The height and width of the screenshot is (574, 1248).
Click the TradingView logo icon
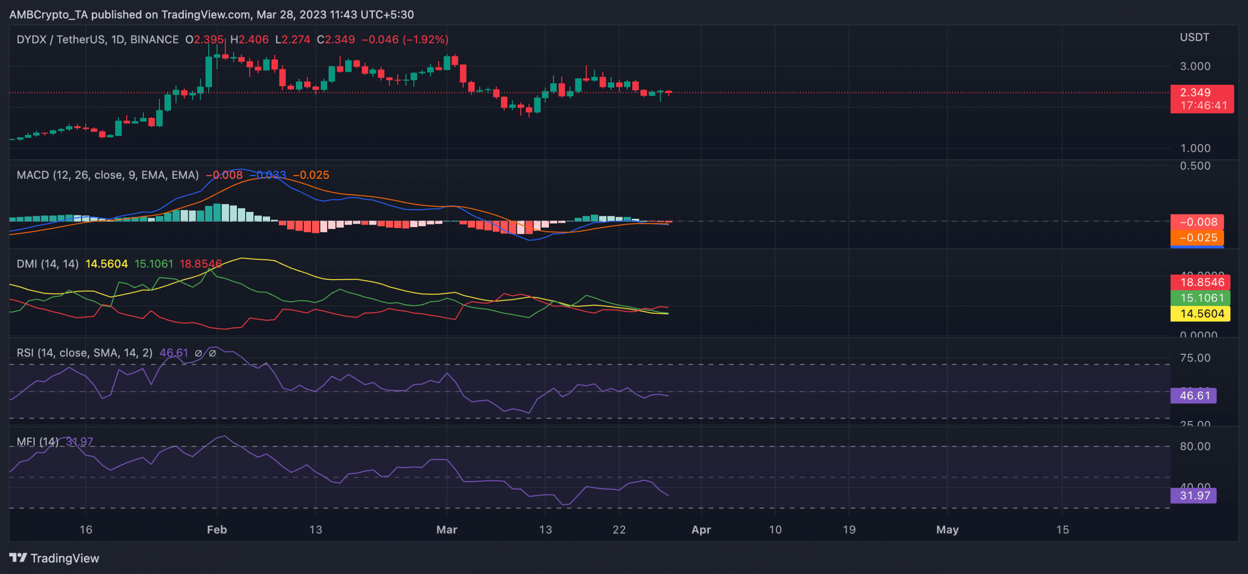click(x=18, y=557)
